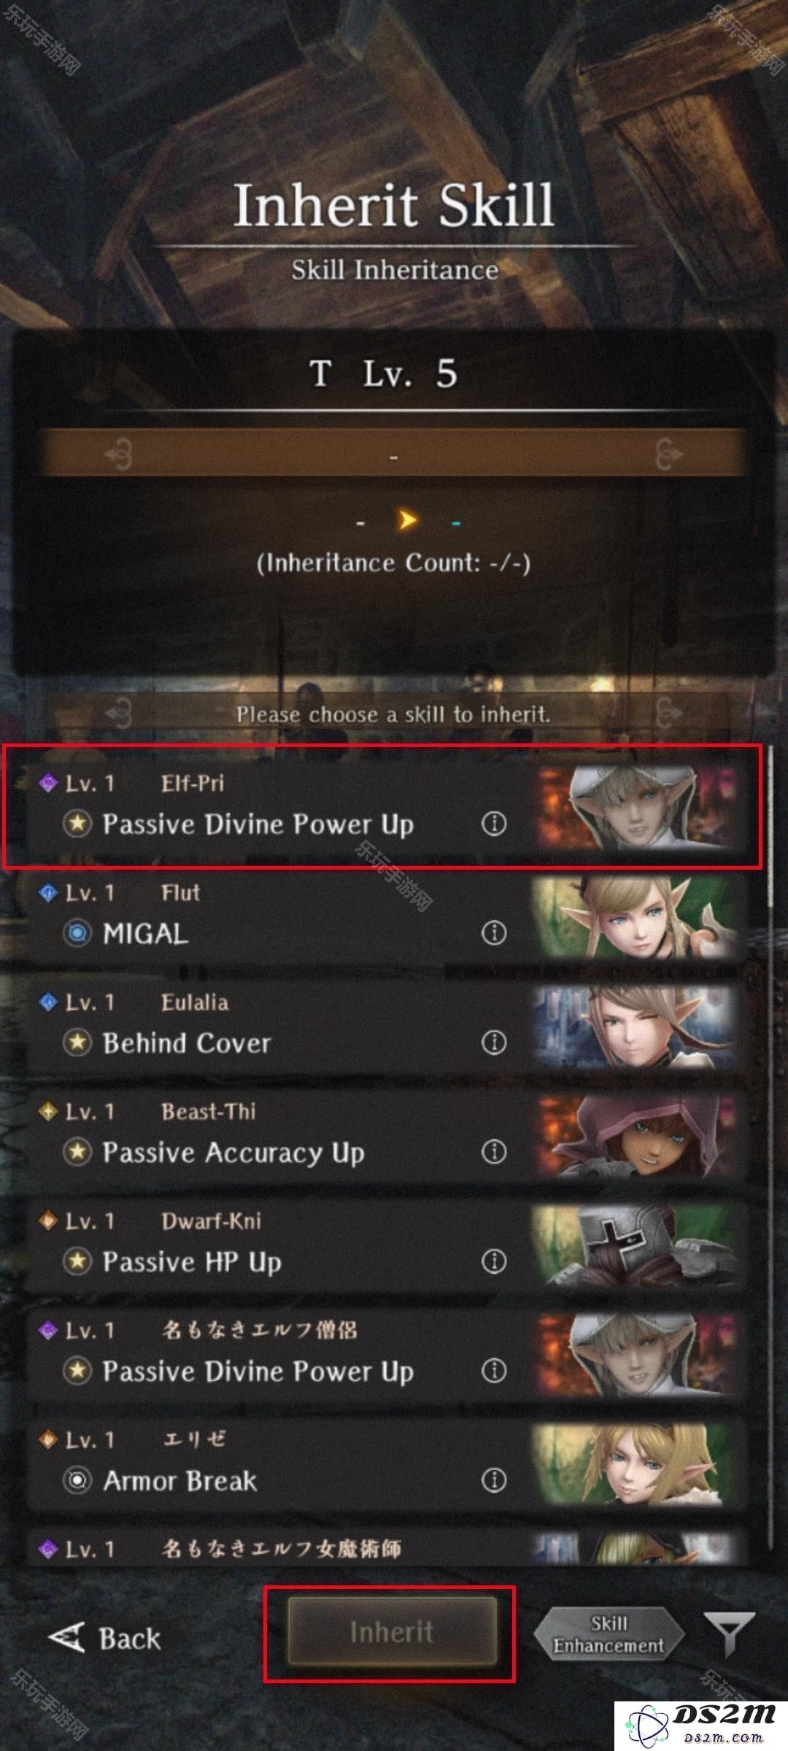This screenshot has height=1751, width=788.
Task: Open info for Elf-Pri Passive Divine Power Up
Action: click(494, 824)
